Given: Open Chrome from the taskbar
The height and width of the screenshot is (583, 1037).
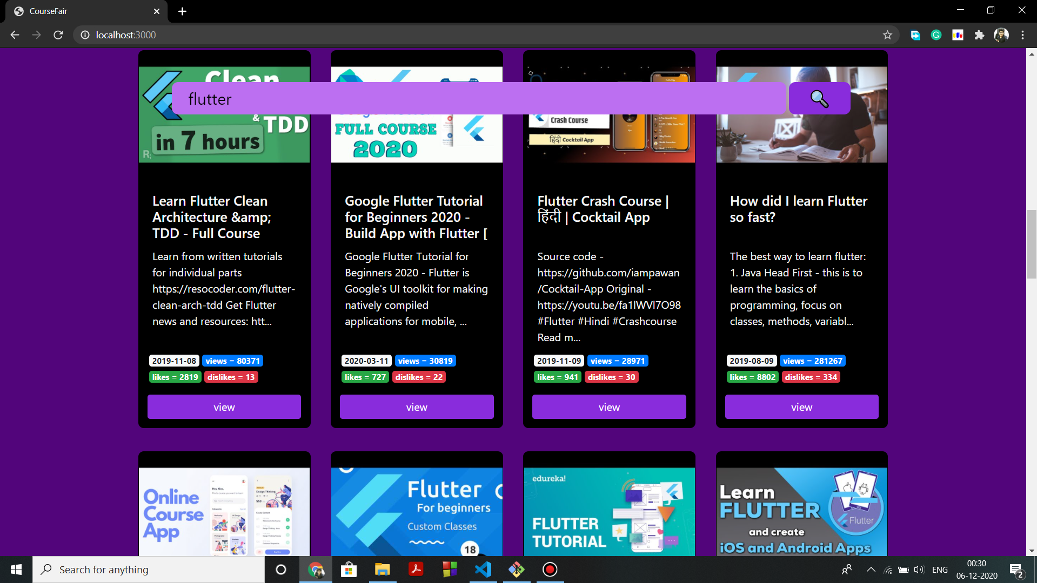Looking at the screenshot, I should 316,570.
